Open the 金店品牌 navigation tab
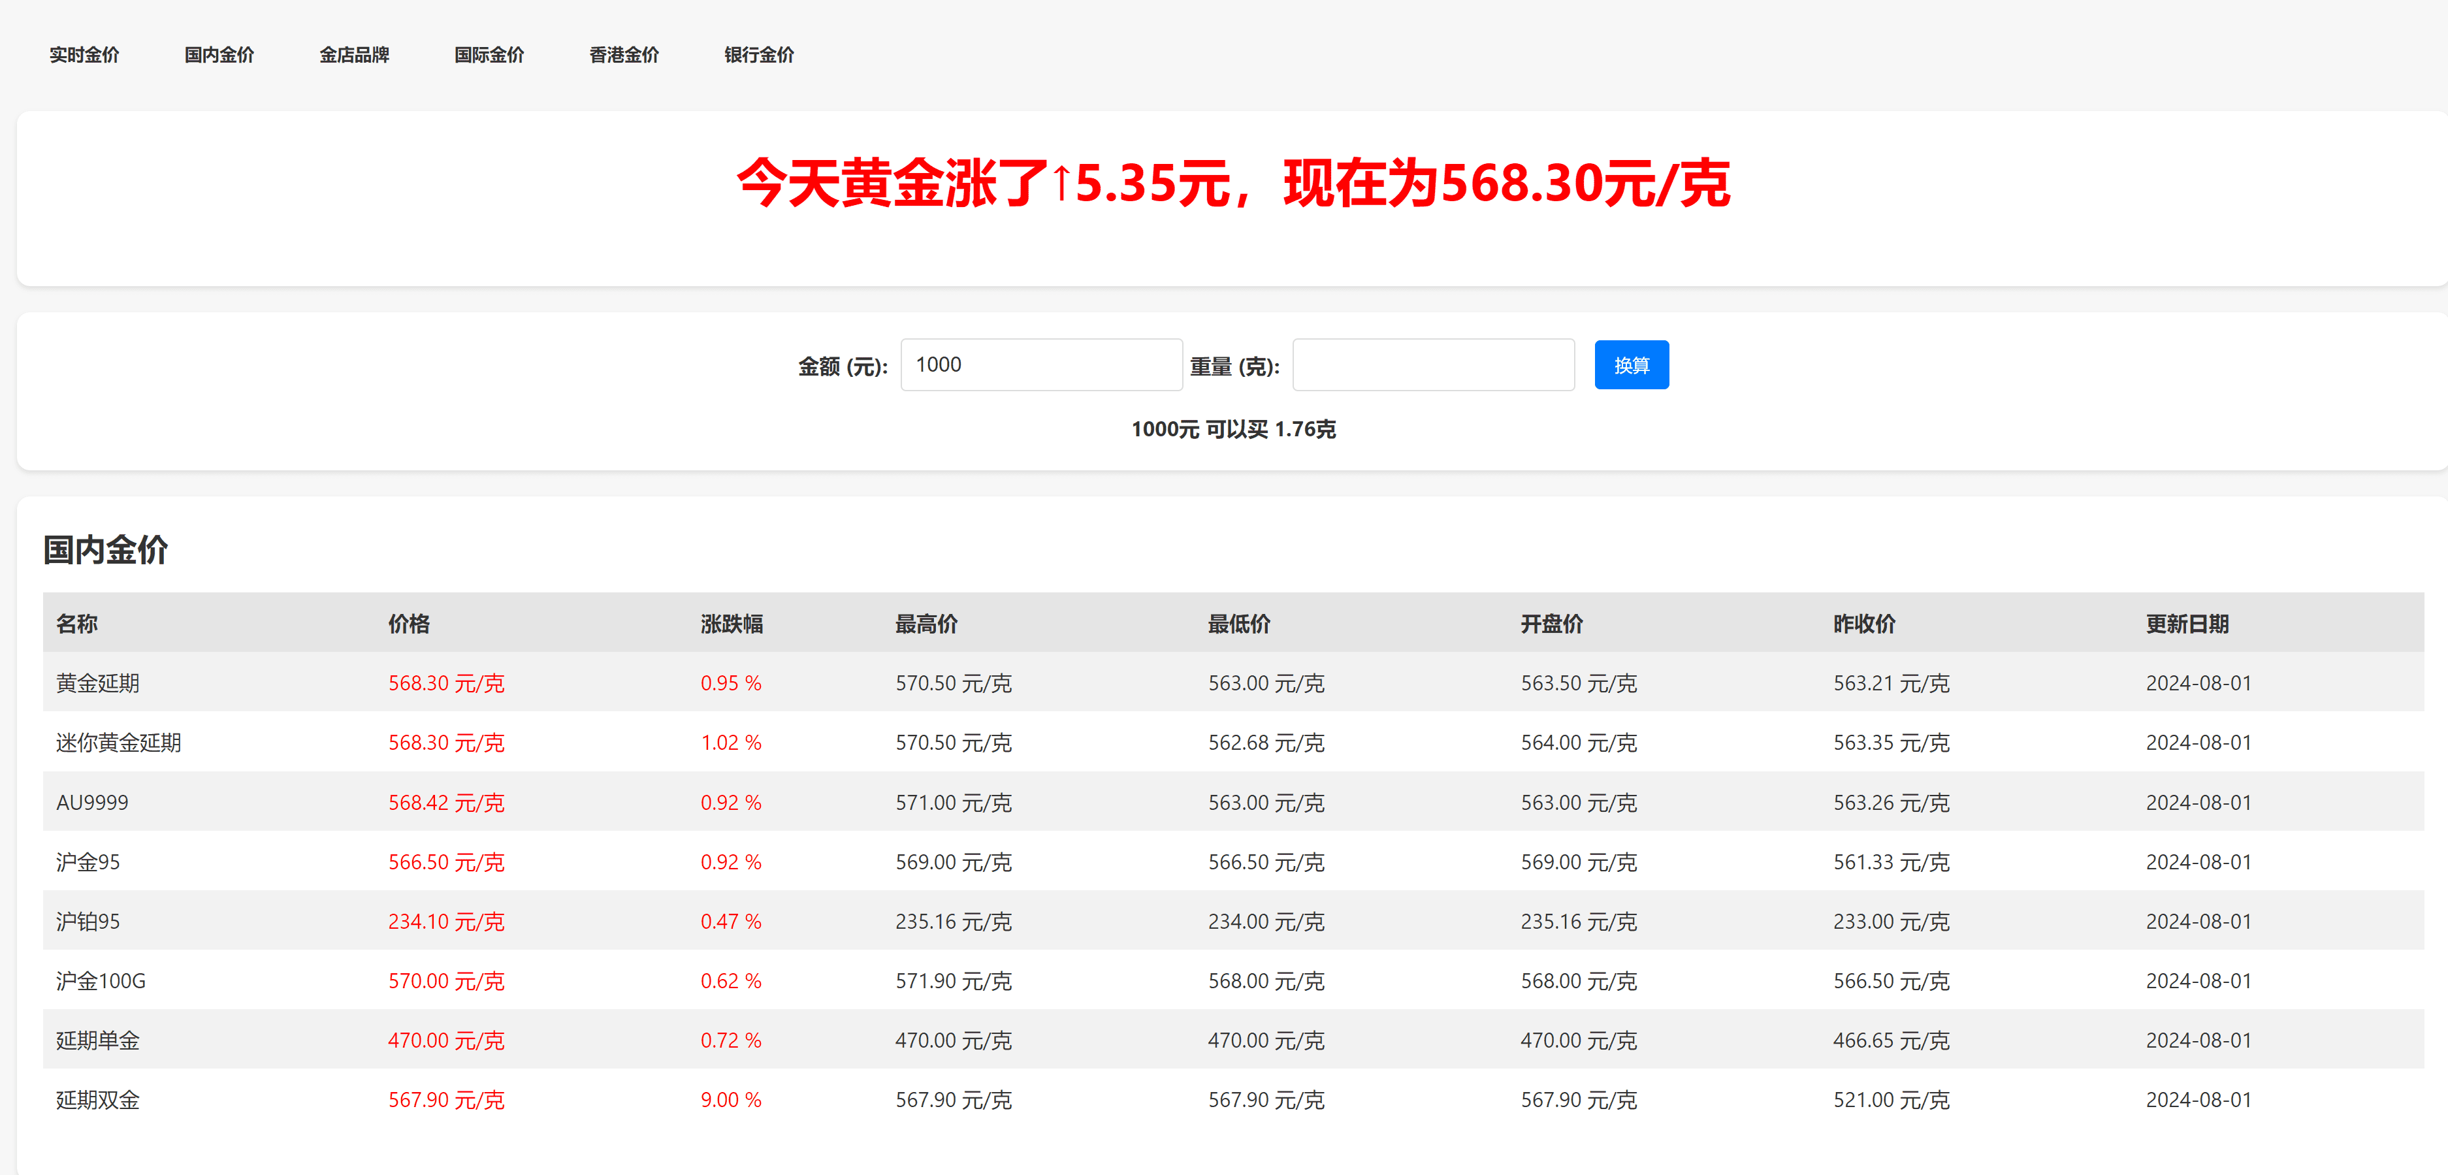The width and height of the screenshot is (2448, 1175). (353, 55)
